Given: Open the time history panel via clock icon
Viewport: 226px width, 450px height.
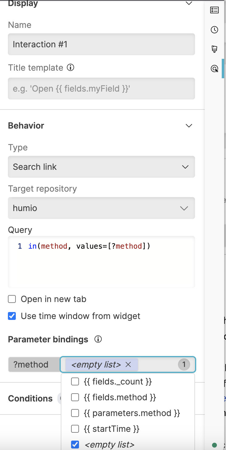Looking at the screenshot, I should point(214,30).
